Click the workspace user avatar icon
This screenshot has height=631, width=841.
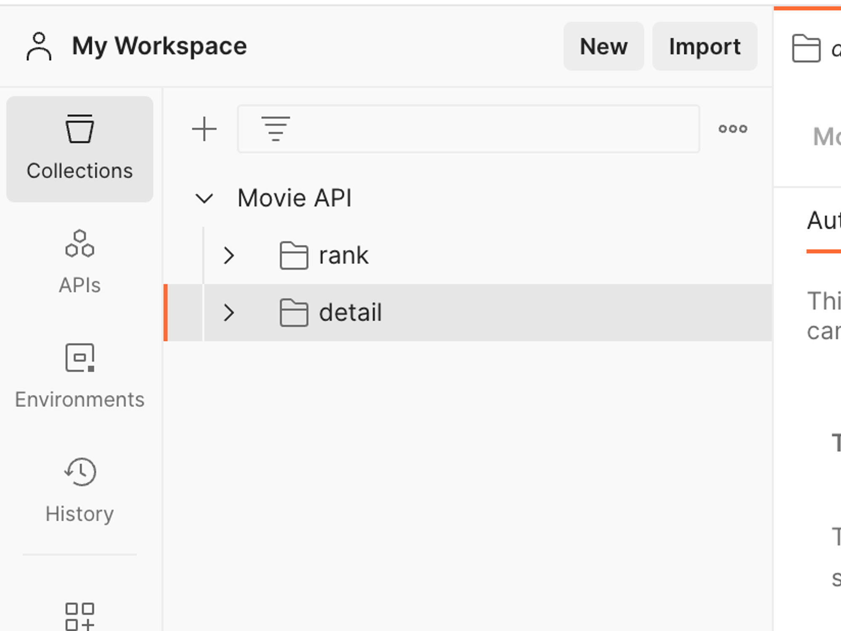tap(39, 46)
